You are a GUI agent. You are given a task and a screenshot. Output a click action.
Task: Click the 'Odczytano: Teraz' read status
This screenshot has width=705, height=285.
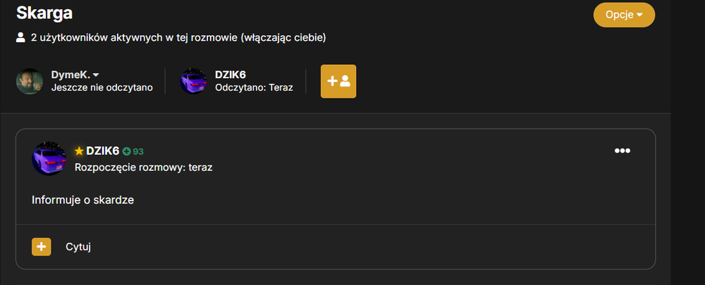point(254,87)
